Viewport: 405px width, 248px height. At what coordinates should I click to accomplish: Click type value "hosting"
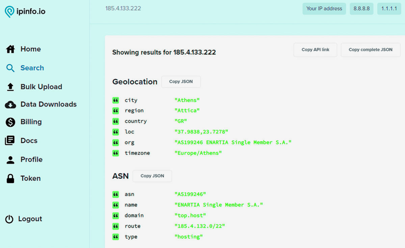pos(189,237)
